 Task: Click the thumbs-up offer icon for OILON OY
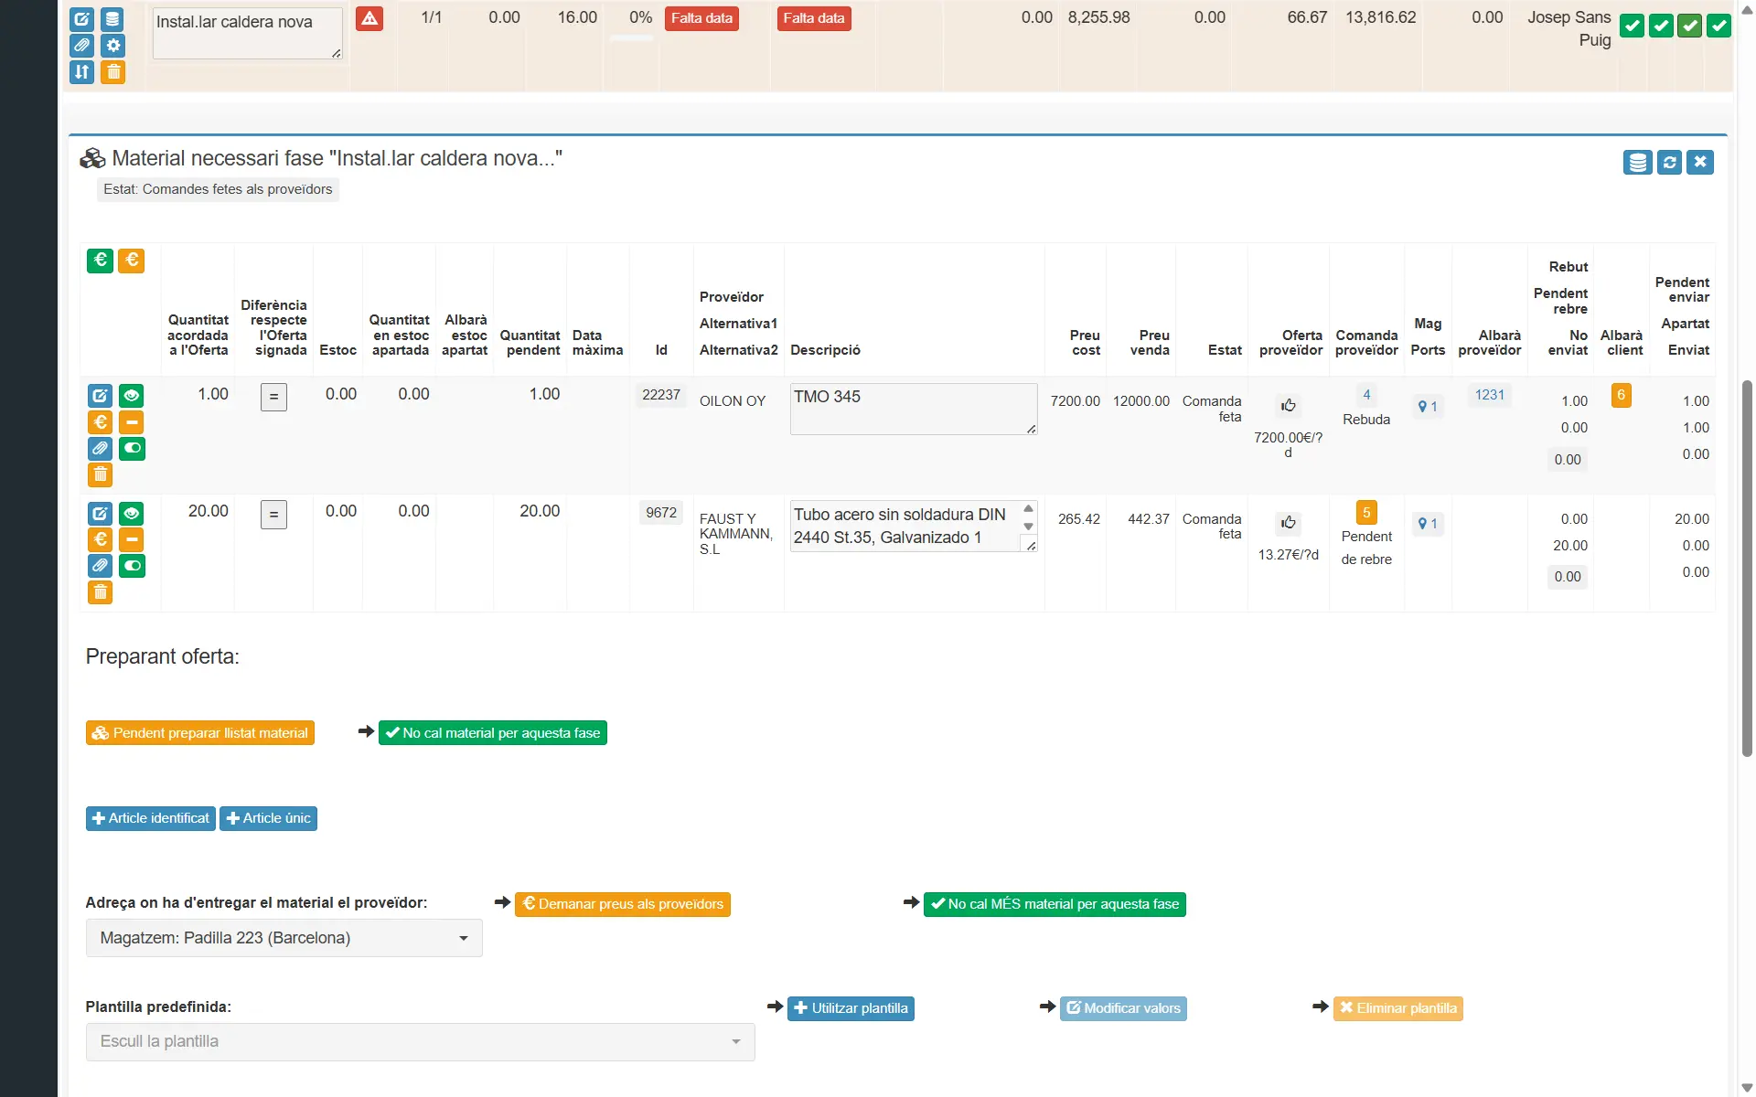pos(1288,405)
